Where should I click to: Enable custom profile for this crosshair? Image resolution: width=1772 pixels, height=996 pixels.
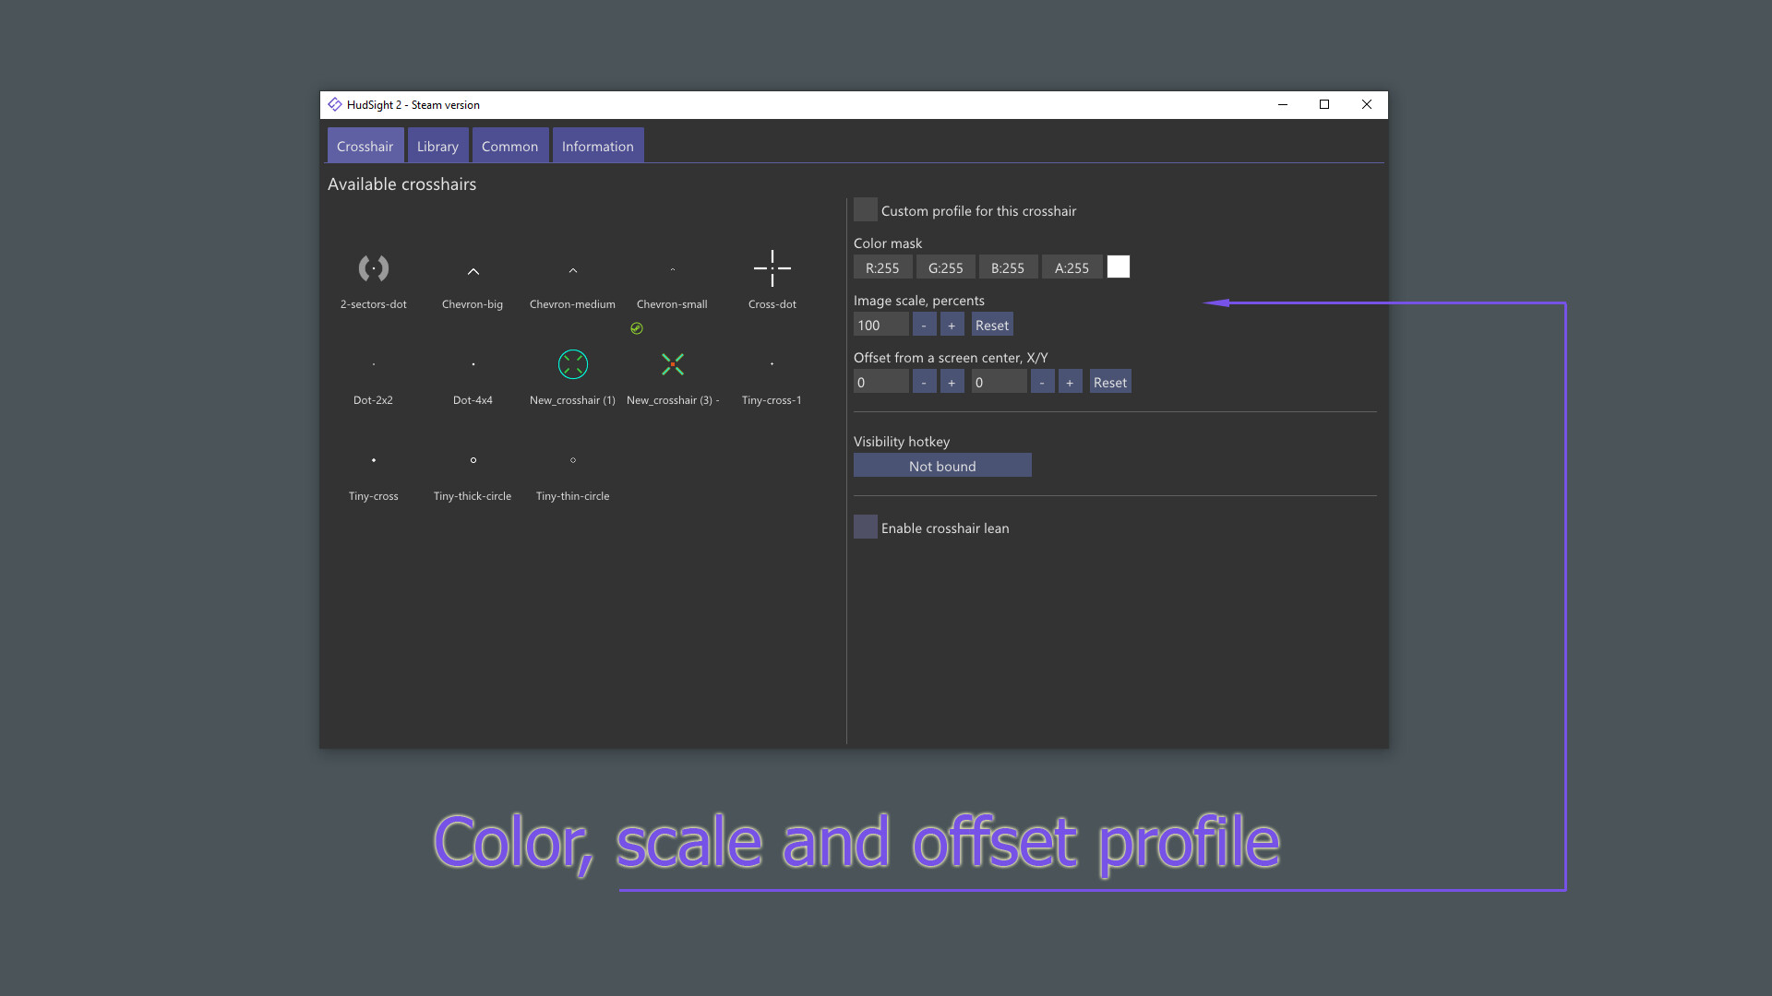coord(865,209)
